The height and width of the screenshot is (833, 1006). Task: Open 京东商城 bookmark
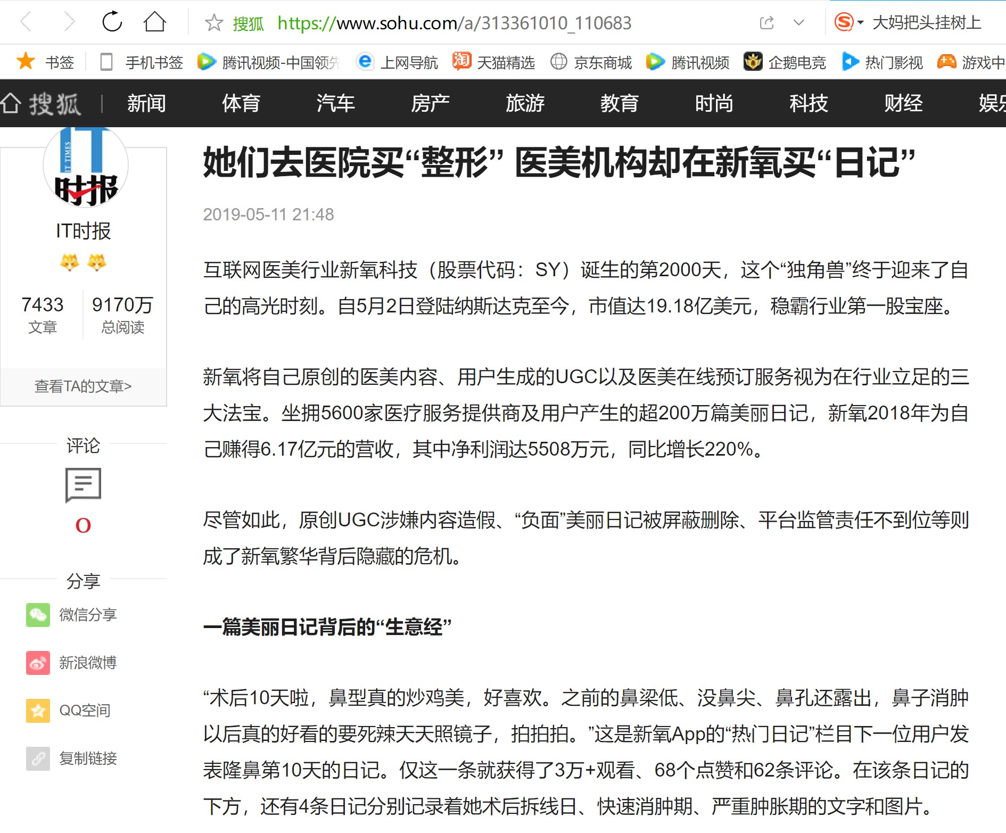coord(591,62)
